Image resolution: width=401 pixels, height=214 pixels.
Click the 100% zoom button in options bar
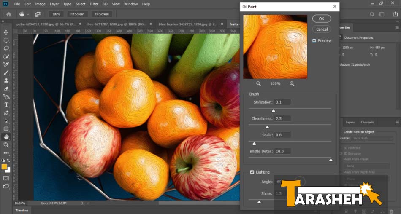click(x=56, y=14)
